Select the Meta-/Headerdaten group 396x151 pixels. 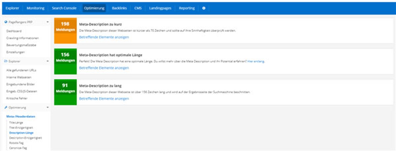click(20, 116)
